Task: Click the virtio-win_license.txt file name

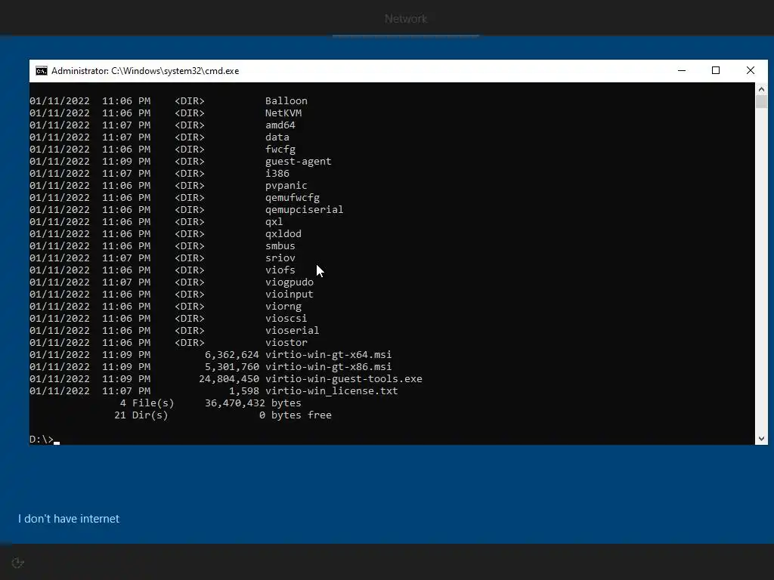Action: [331, 390]
